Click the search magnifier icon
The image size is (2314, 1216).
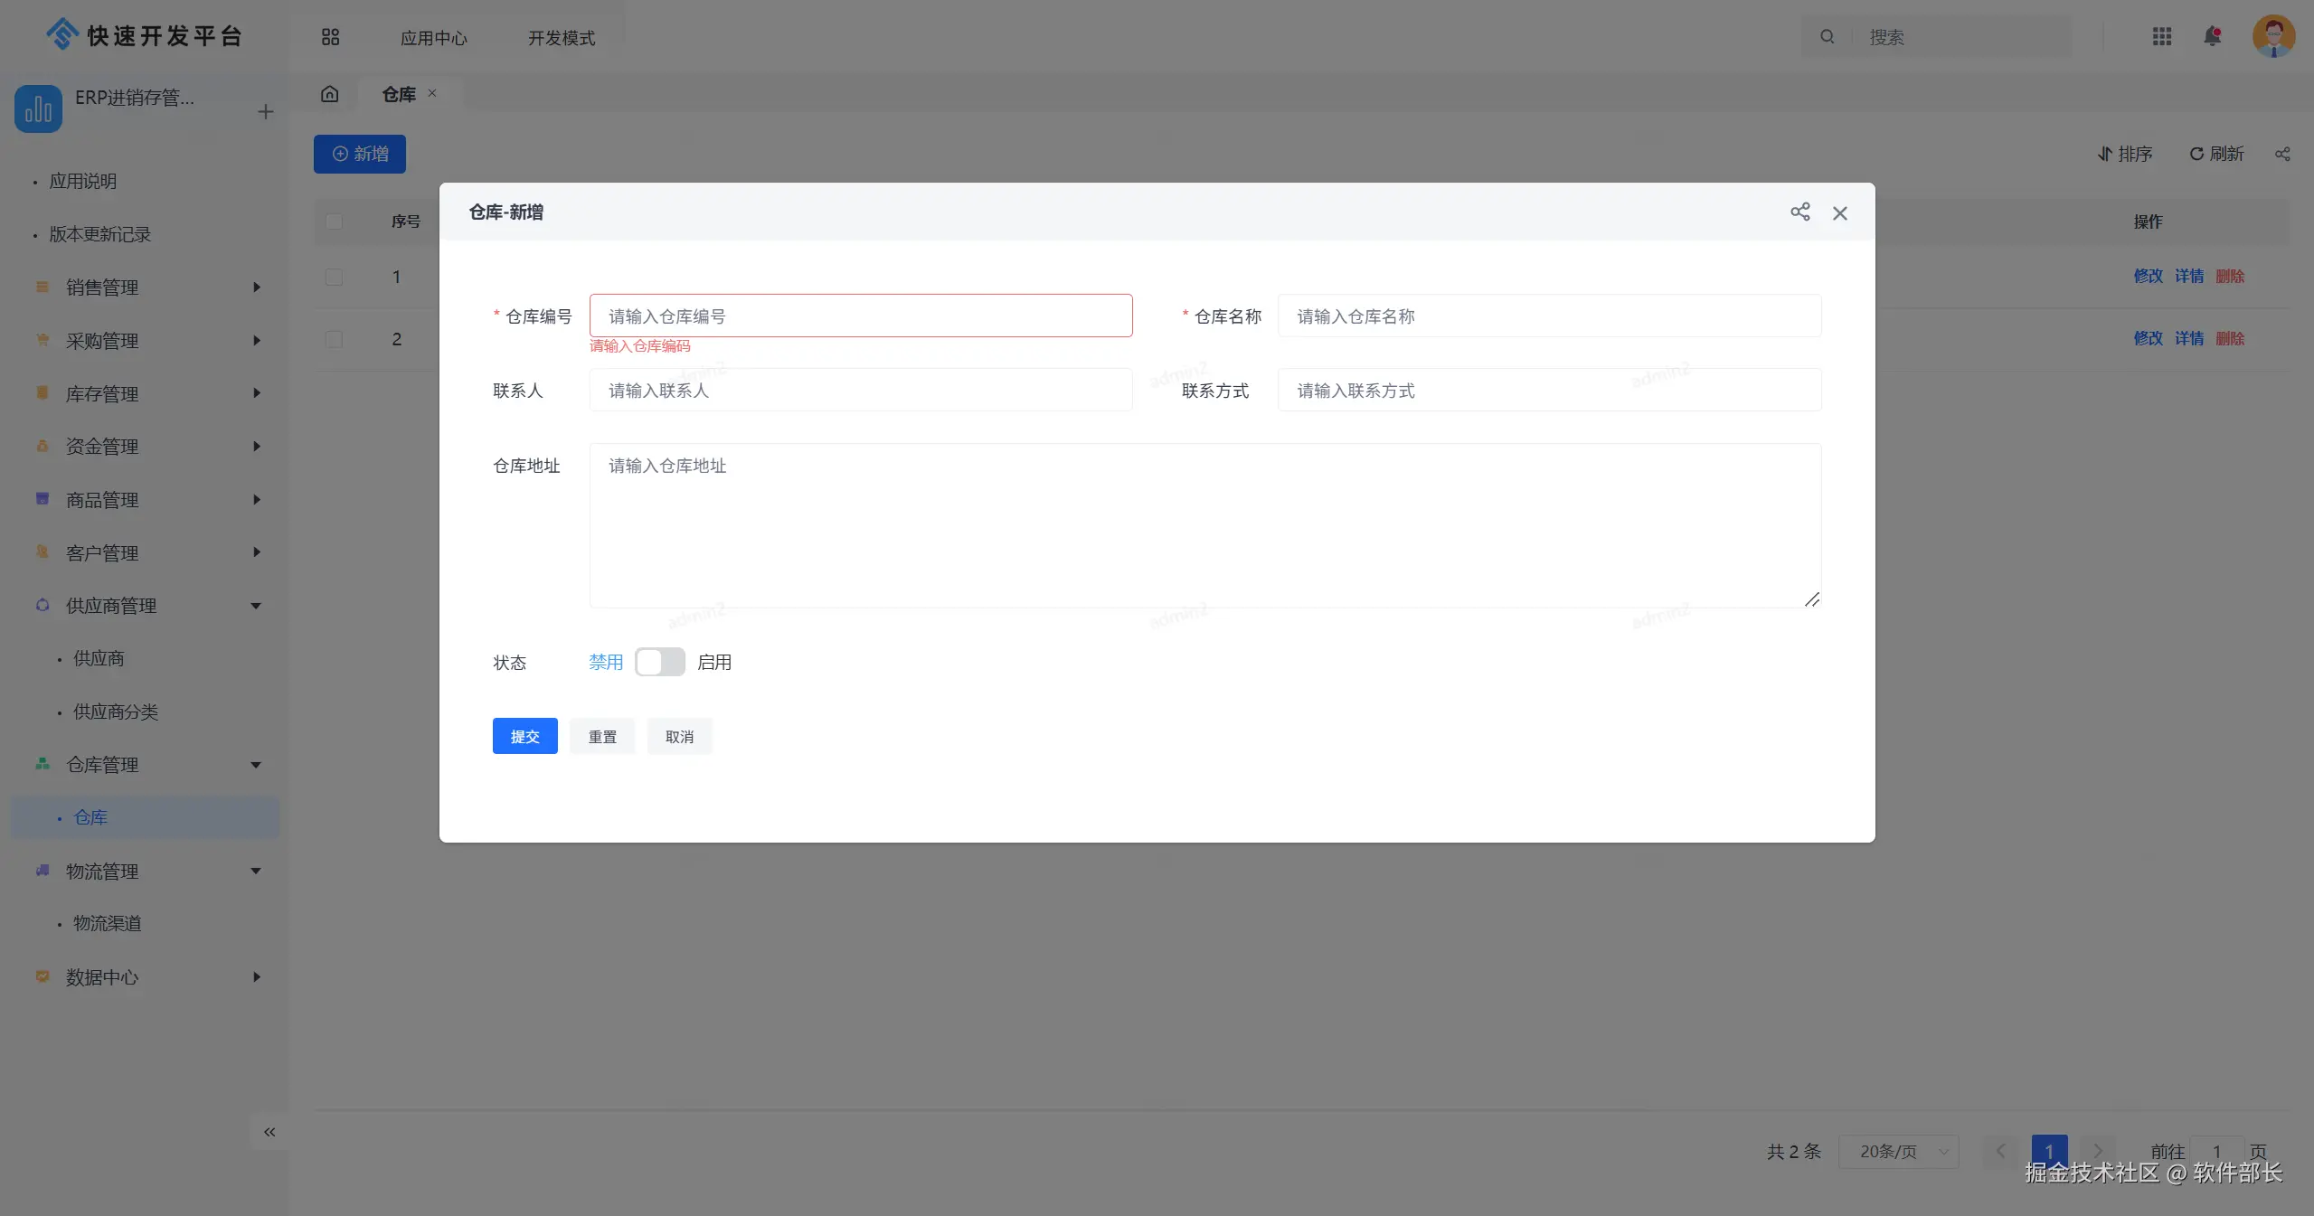(x=1827, y=37)
